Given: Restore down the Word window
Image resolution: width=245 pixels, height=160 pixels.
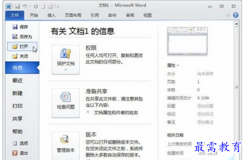Looking at the screenshot, I should [222, 6].
